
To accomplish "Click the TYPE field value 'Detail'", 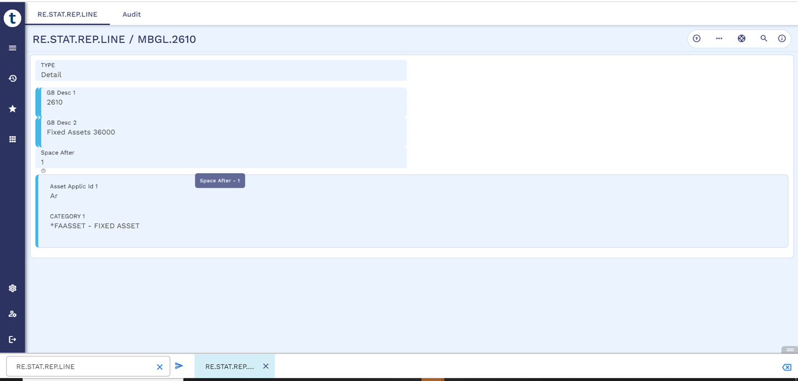I will [51, 75].
